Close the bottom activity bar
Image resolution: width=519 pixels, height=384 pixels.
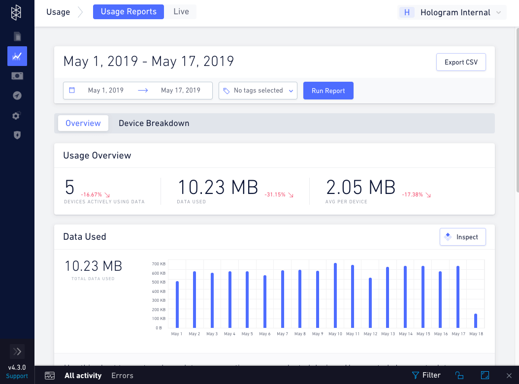click(x=509, y=376)
